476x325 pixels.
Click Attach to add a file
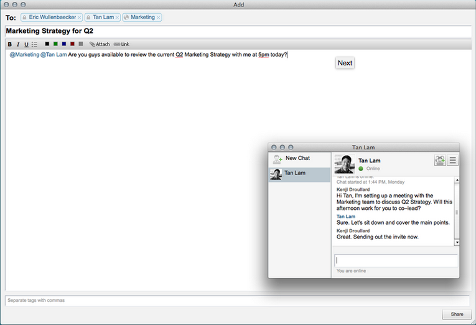(100, 44)
